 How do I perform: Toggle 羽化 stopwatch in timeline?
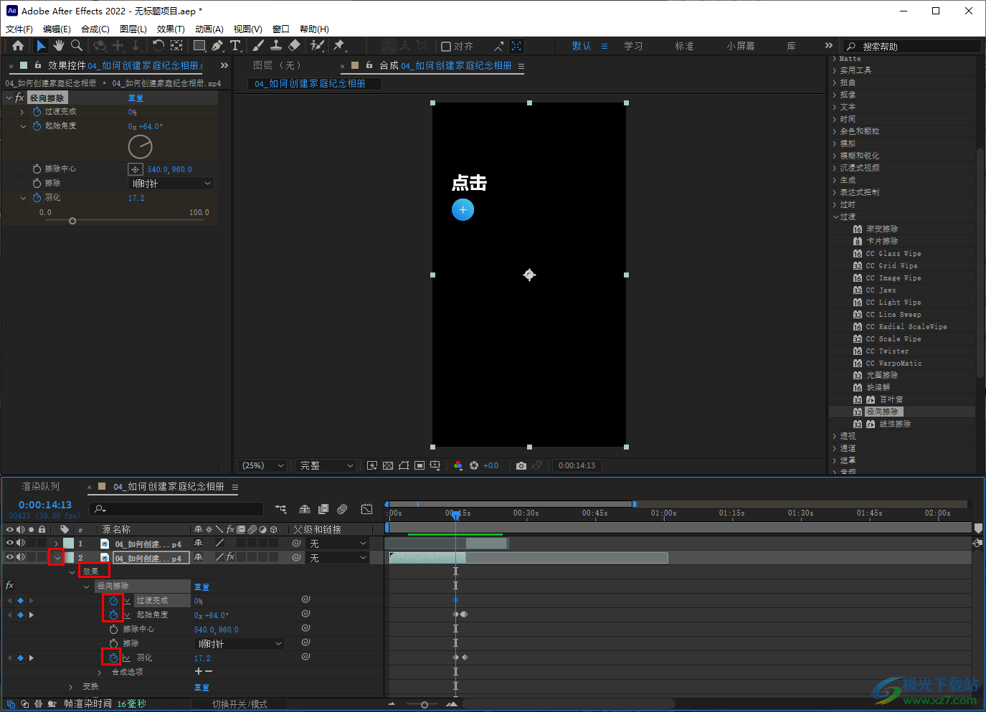113,658
